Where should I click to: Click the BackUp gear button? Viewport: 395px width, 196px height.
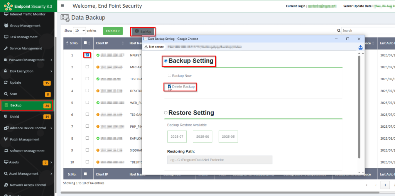click(x=143, y=31)
